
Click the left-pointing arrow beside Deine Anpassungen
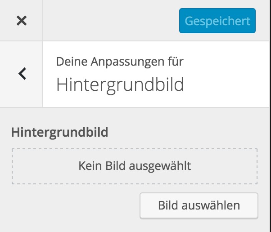pos(22,74)
